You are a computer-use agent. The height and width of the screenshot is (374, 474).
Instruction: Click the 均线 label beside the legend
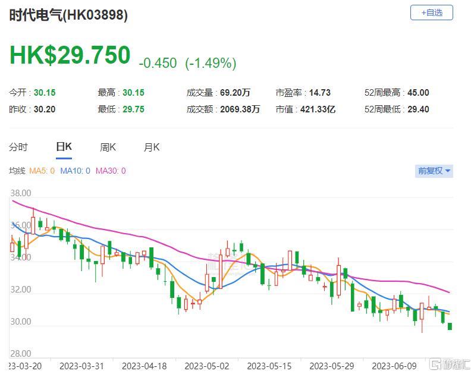(x=17, y=171)
